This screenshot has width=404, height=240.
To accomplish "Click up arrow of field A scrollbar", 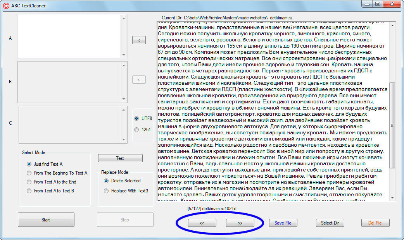I will click(124, 18).
